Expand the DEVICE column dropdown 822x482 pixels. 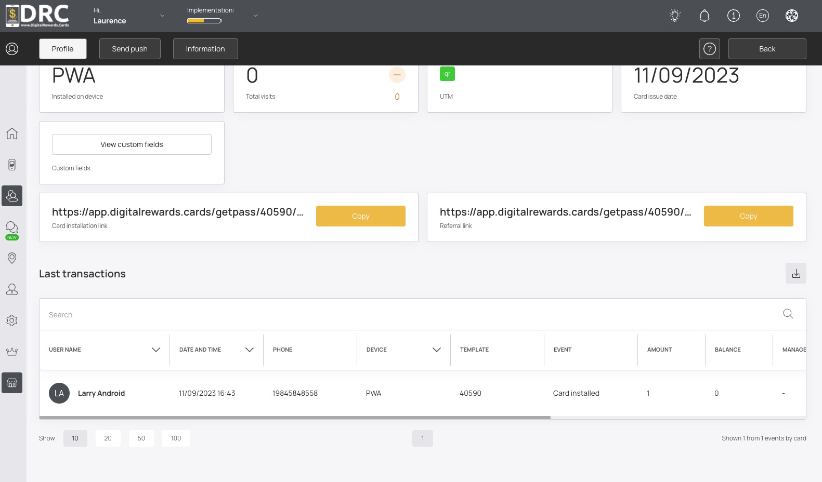[x=436, y=350]
